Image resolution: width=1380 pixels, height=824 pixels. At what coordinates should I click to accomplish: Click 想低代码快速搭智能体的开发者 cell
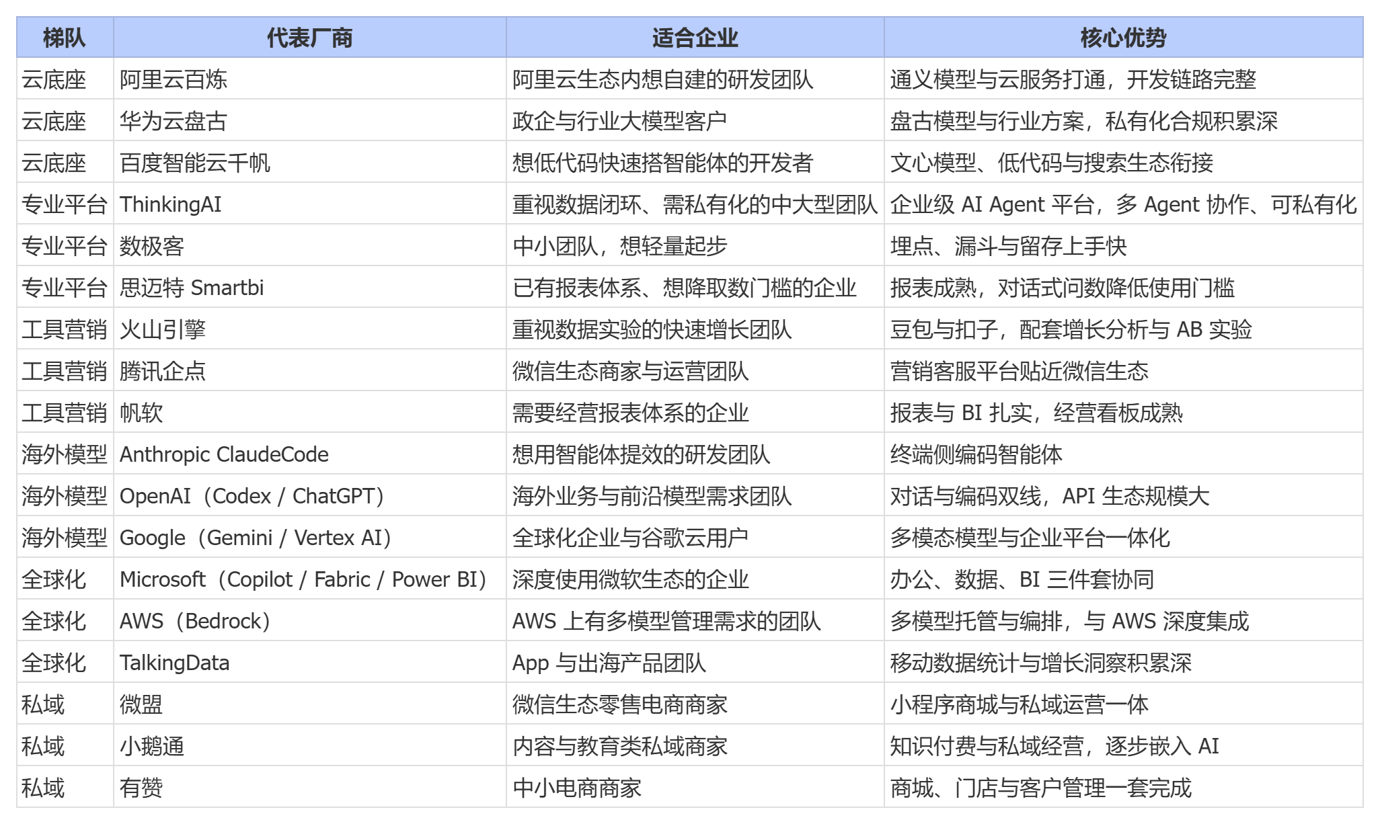tap(695, 162)
